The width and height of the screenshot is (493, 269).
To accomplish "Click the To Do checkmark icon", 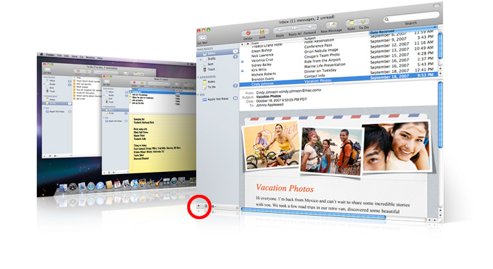I will 363,21.
